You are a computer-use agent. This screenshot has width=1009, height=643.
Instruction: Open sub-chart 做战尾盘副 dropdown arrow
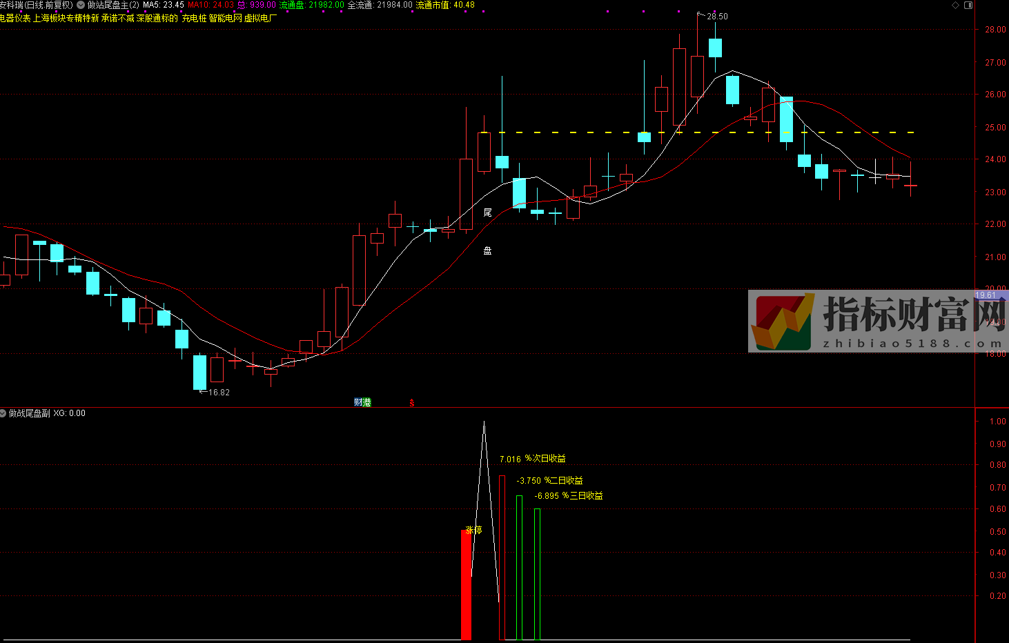coord(3,413)
